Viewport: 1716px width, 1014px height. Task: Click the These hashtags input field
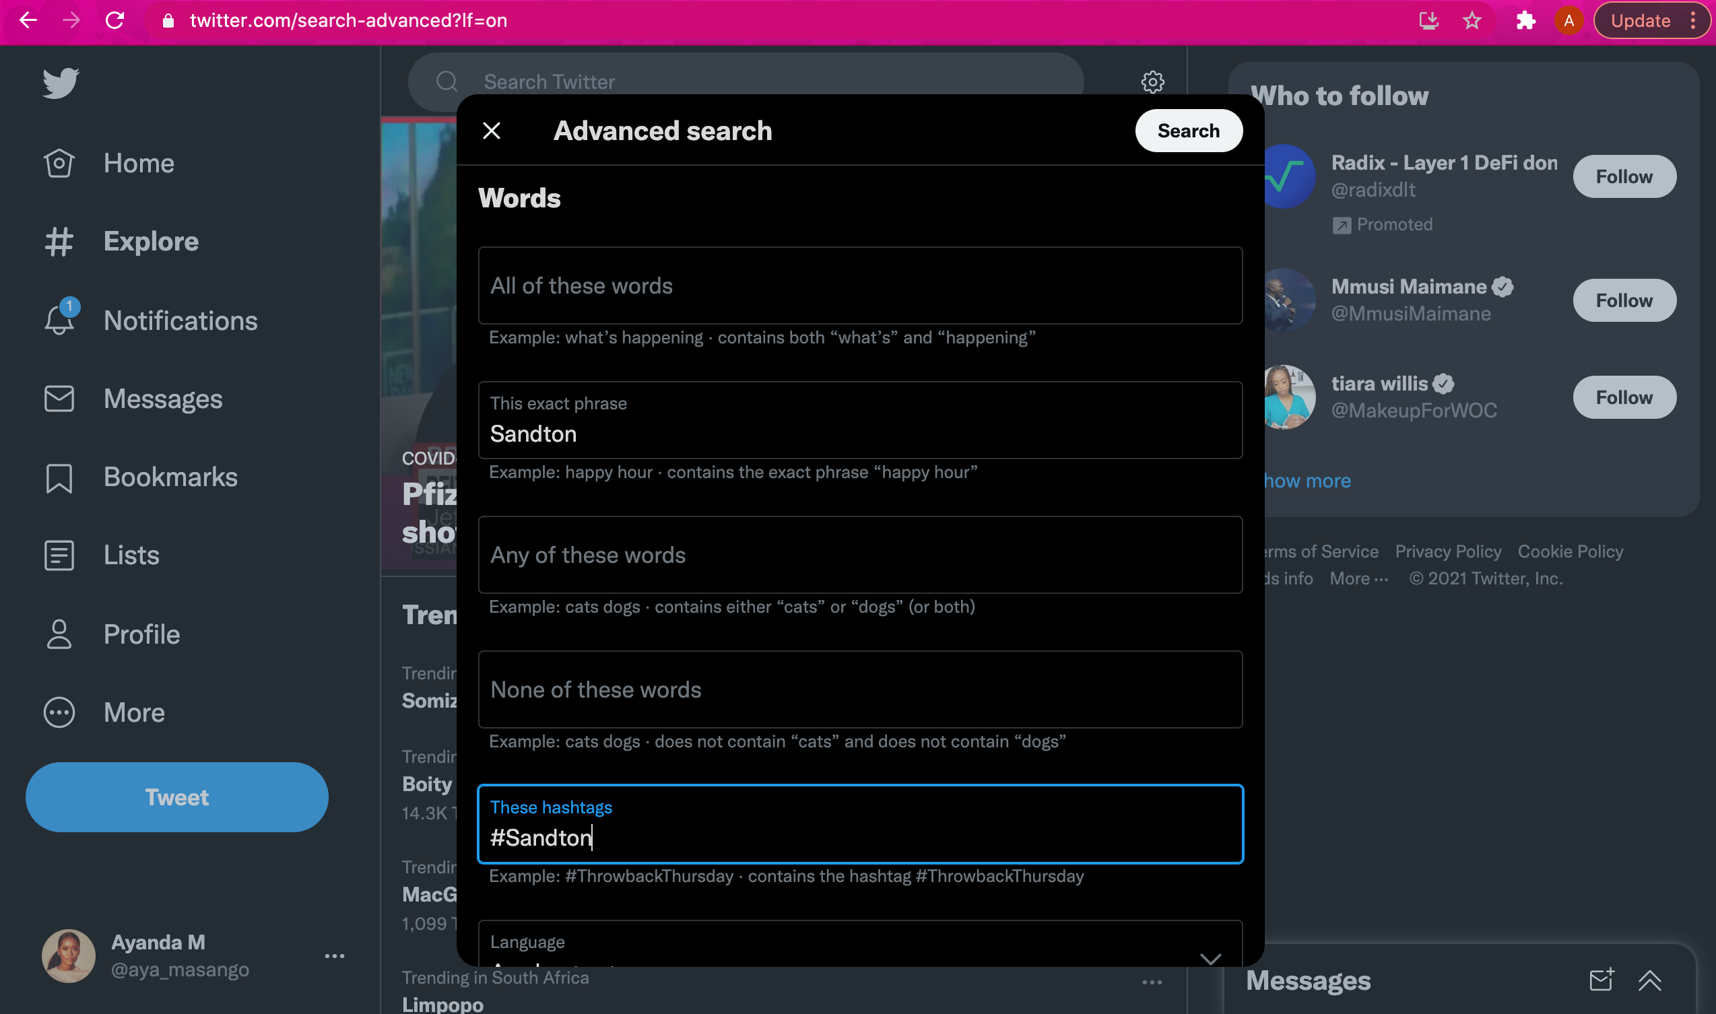click(860, 824)
